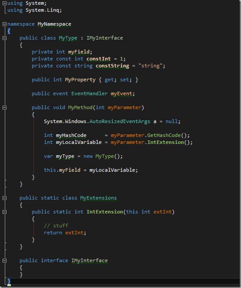Click the 'return' keyword

[x=53, y=233]
